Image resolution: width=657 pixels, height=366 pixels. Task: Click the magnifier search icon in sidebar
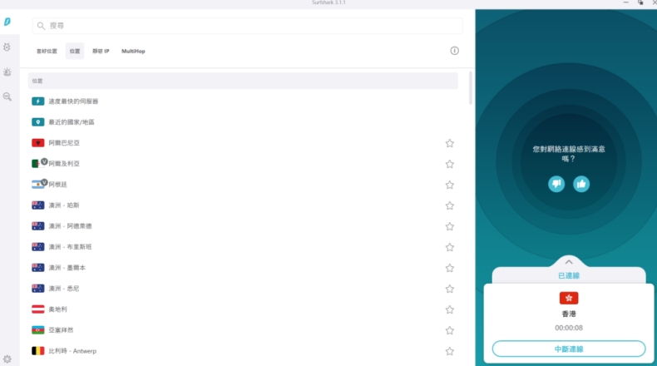tap(7, 97)
